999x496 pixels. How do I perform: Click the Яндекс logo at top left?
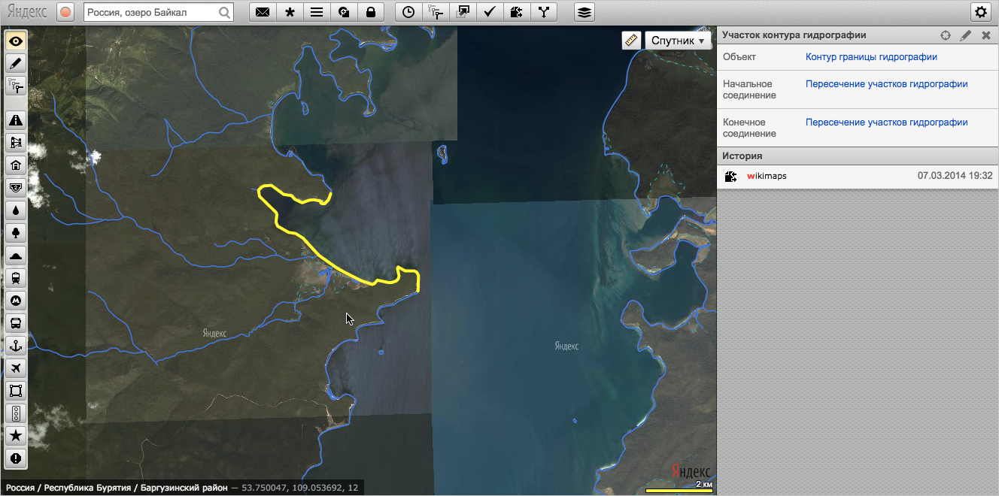26,12
